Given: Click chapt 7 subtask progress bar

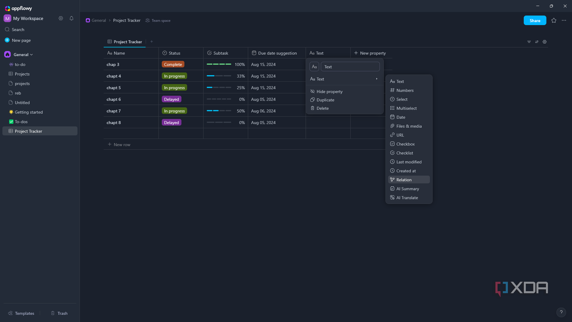Looking at the screenshot, I should click(219, 111).
